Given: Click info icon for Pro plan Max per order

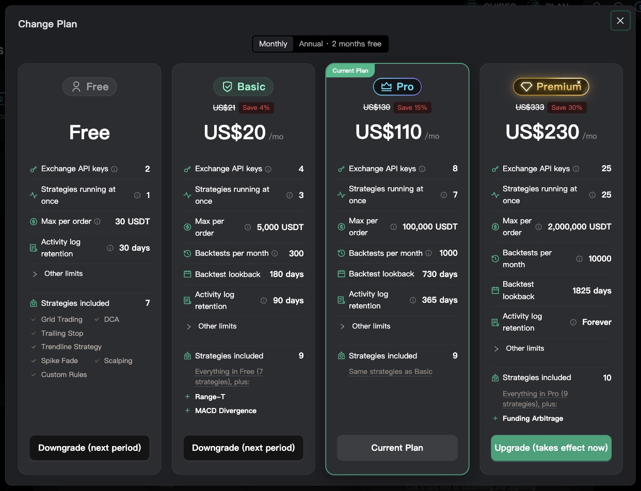Looking at the screenshot, I should coord(394,227).
